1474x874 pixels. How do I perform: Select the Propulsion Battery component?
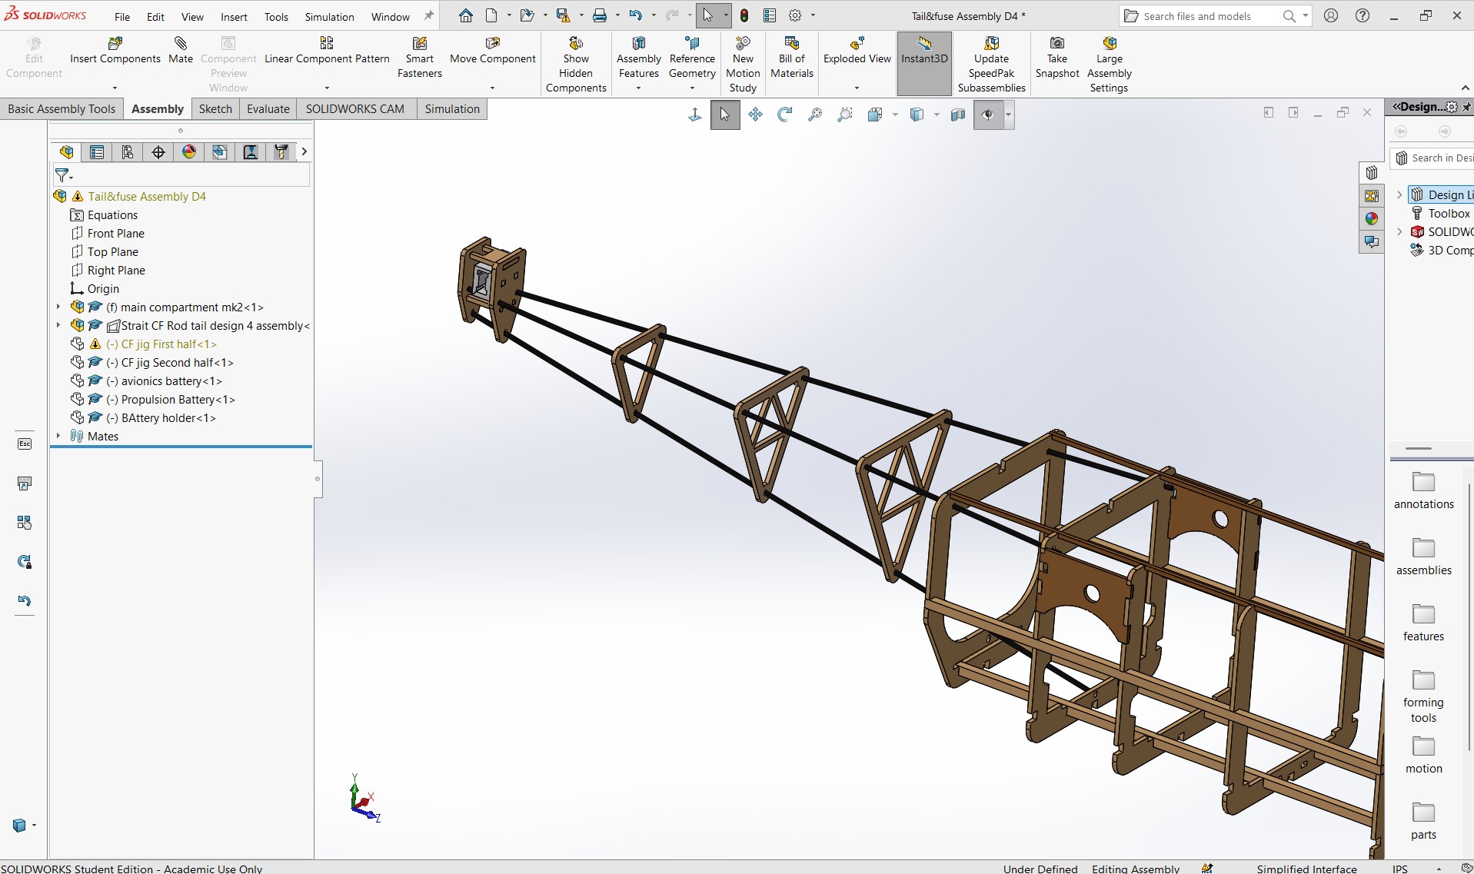pyautogui.click(x=170, y=399)
